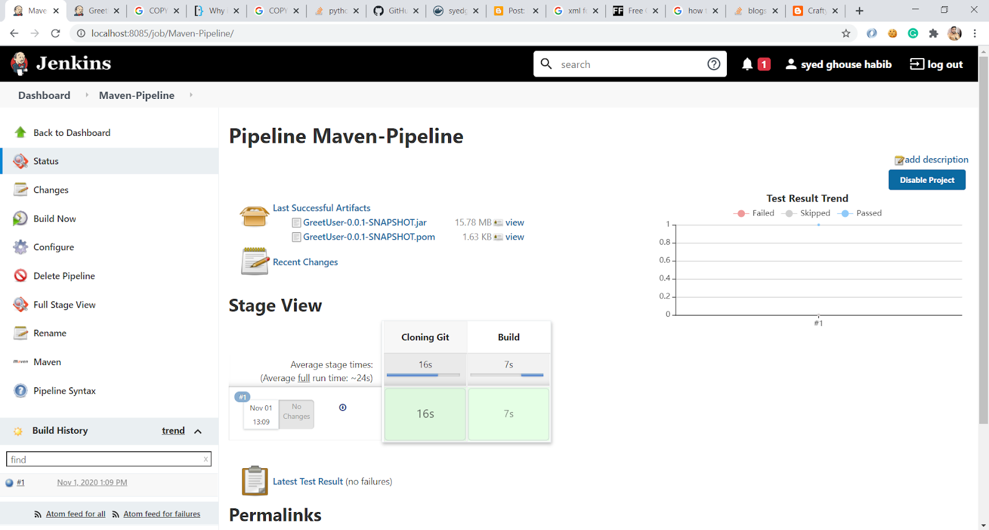Reload the page with the refresh button
This screenshot has width=989, height=530.
pyautogui.click(x=56, y=33)
